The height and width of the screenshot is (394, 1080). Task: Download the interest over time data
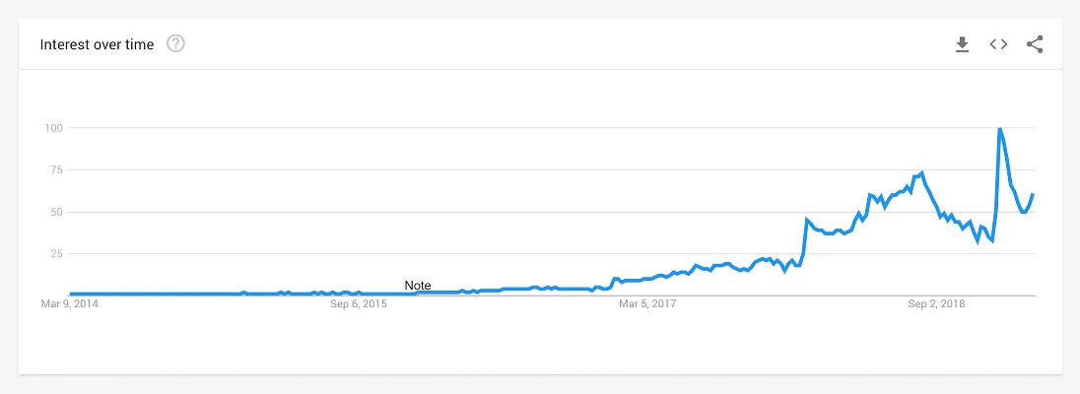[963, 43]
